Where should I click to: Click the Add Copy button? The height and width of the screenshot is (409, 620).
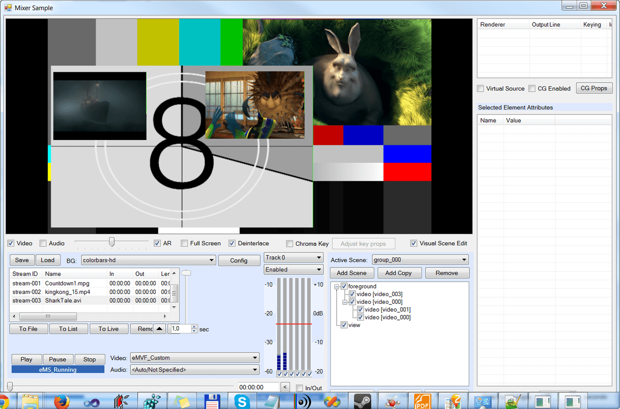tap(400, 273)
